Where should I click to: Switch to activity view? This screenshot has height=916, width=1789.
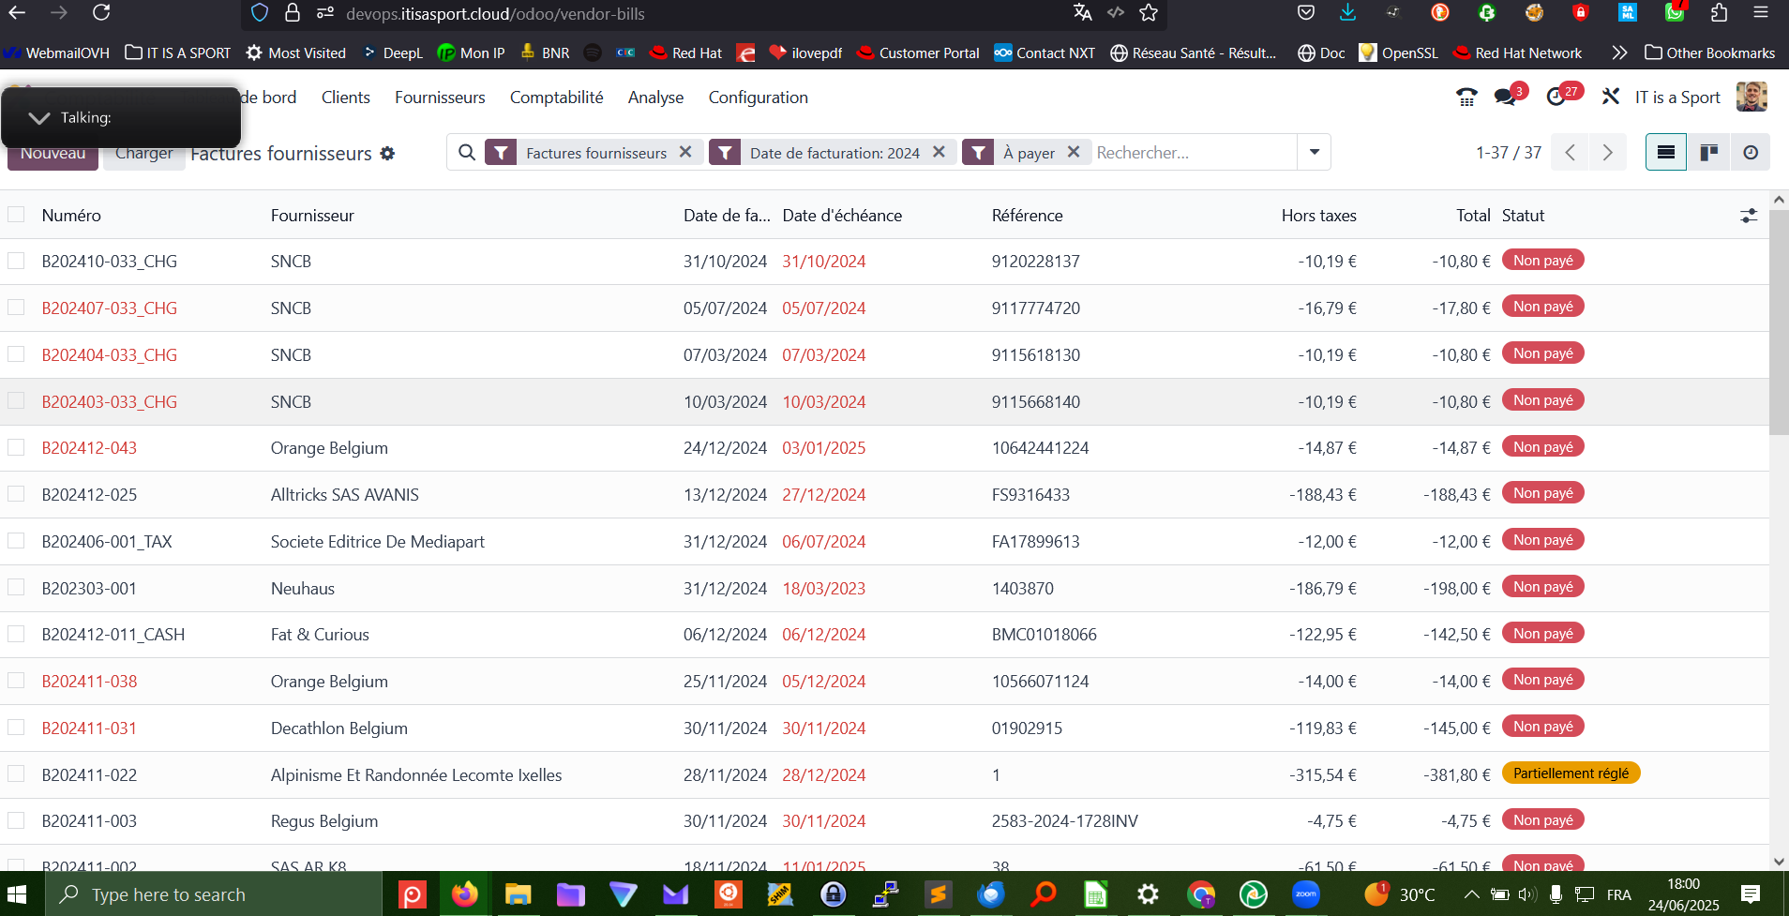click(1751, 153)
